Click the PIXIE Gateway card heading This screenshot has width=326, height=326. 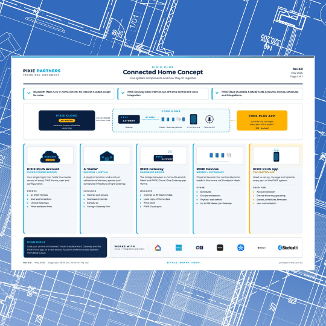tap(152, 169)
